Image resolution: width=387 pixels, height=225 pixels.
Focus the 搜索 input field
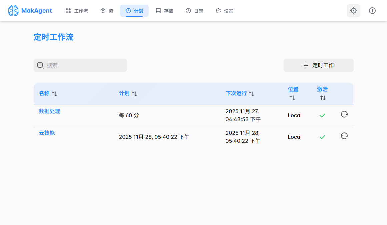(x=85, y=65)
